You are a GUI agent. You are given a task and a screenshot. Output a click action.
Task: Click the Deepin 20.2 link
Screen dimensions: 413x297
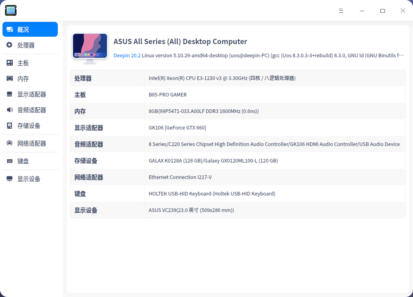(127, 56)
